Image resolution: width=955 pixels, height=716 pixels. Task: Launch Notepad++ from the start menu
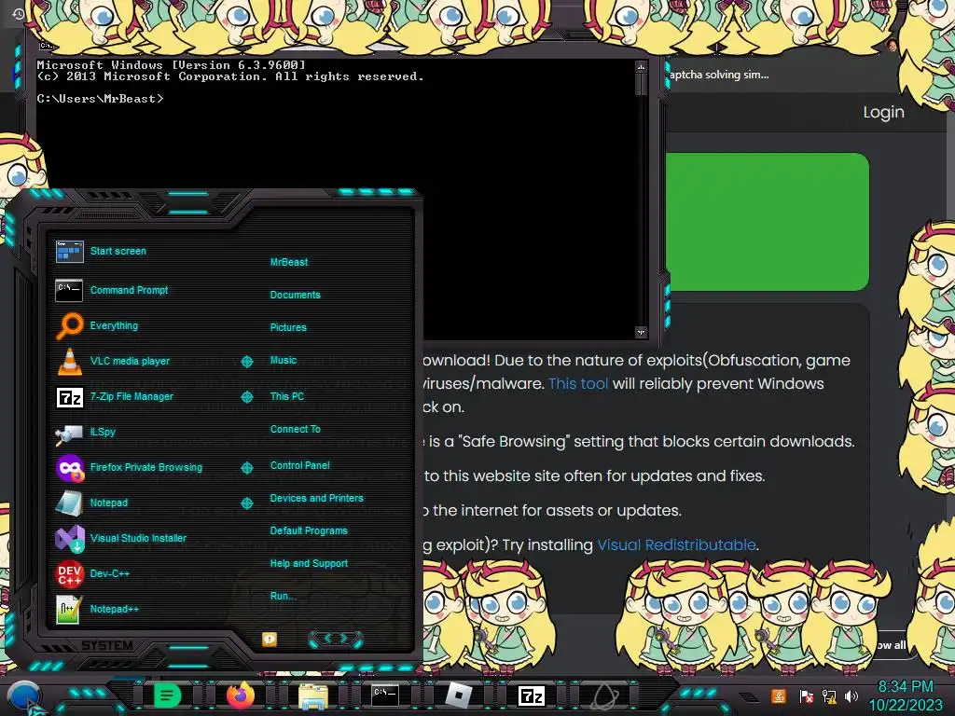click(97, 609)
